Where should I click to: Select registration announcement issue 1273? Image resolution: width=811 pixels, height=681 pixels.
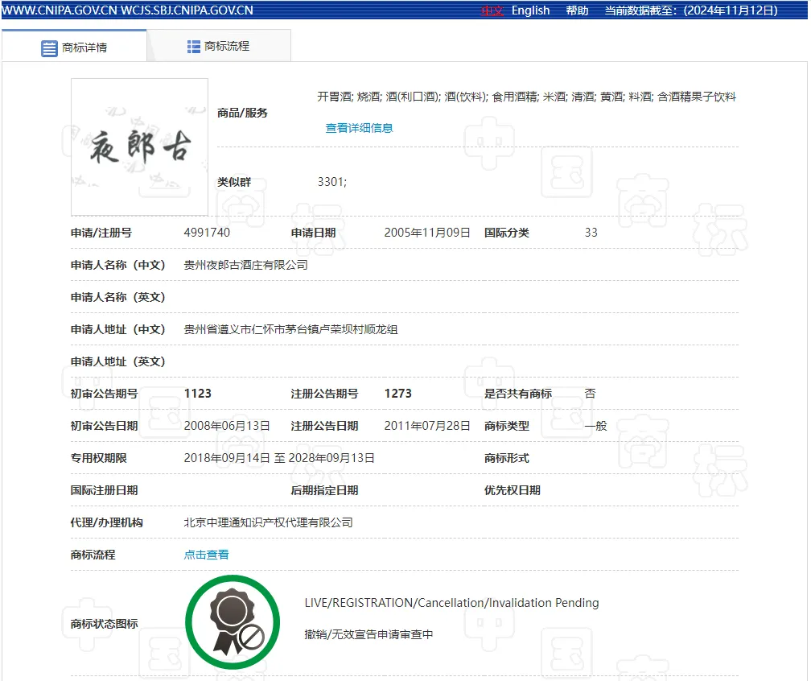[x=397, y=394]
